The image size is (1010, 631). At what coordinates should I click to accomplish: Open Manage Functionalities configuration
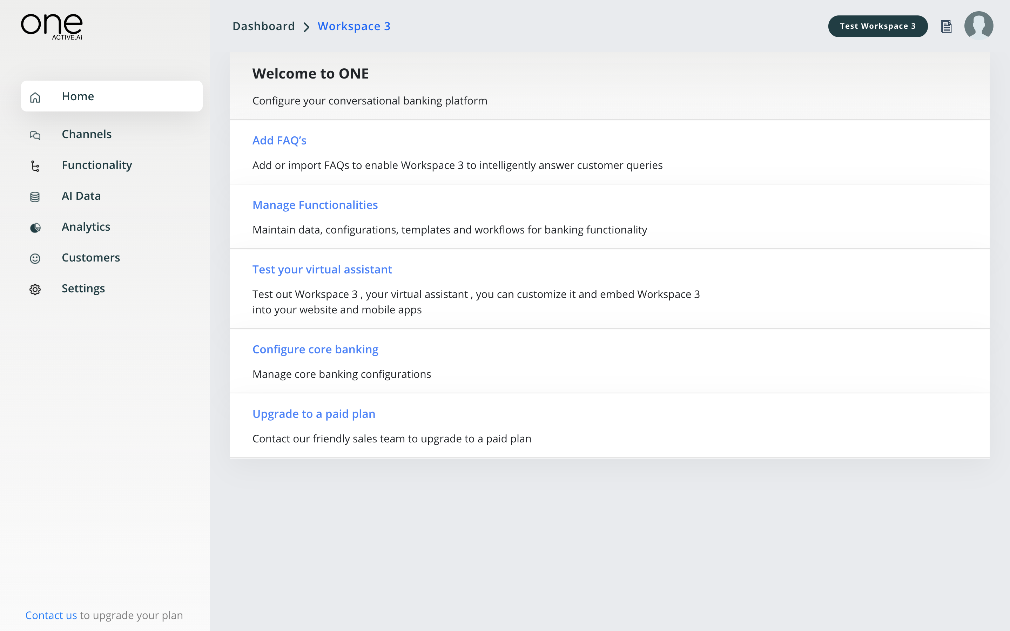315,204
